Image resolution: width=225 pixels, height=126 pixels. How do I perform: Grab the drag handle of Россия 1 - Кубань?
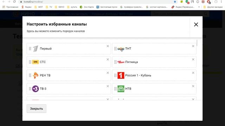tap(115, 75)
